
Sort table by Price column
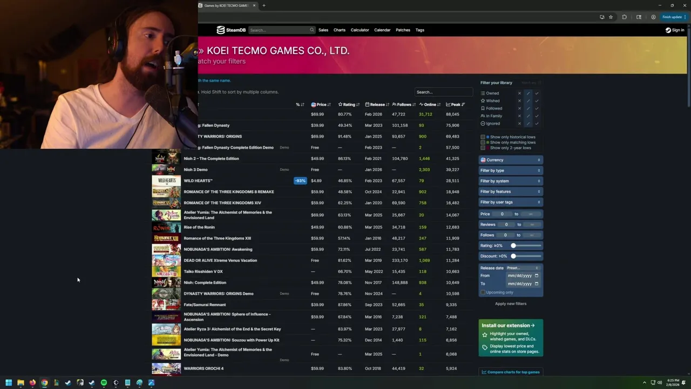coord(321,104)
